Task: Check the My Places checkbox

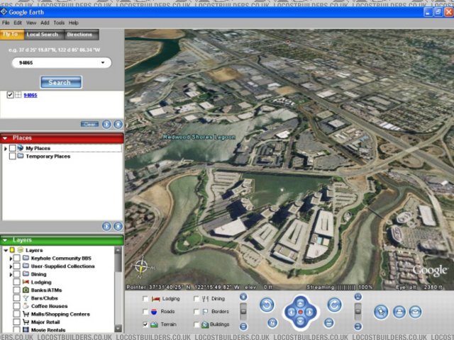Action: point(12,148)
